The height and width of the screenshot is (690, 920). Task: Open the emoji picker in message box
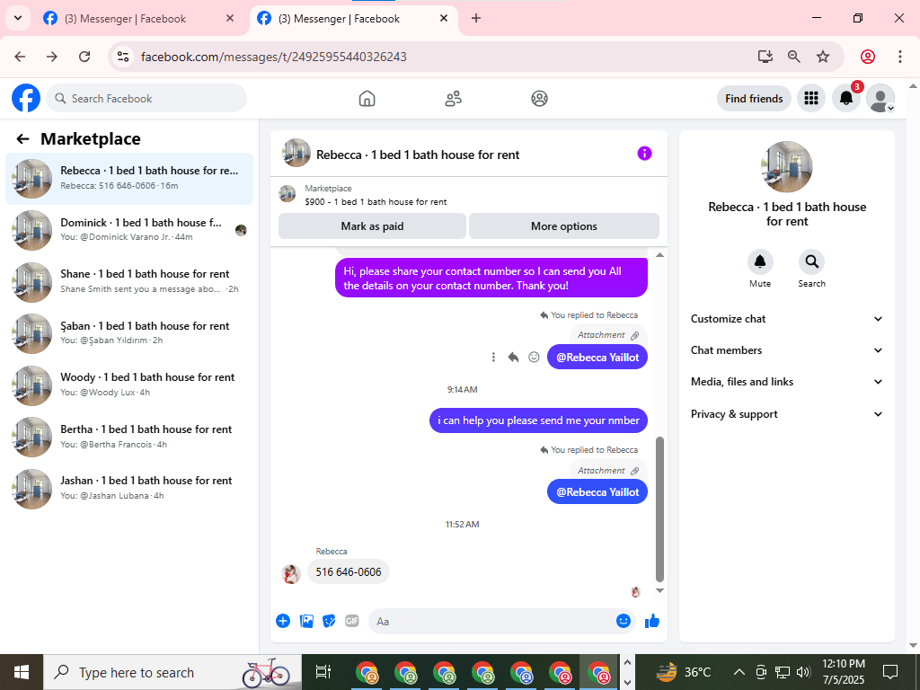click(624, 621)
